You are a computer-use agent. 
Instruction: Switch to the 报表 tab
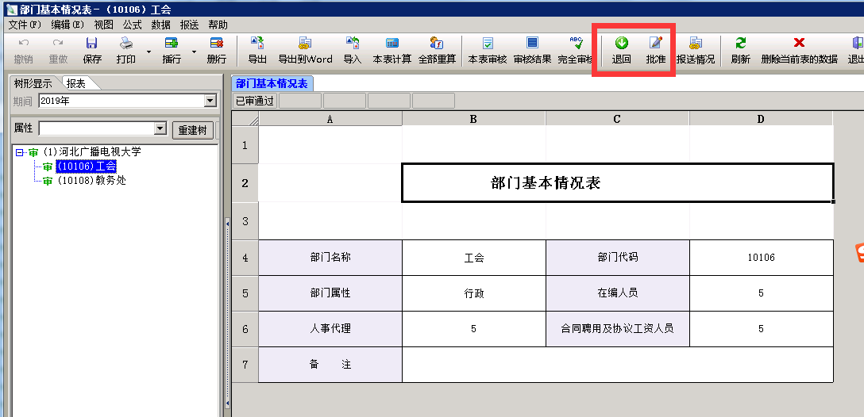click(76, 83)
